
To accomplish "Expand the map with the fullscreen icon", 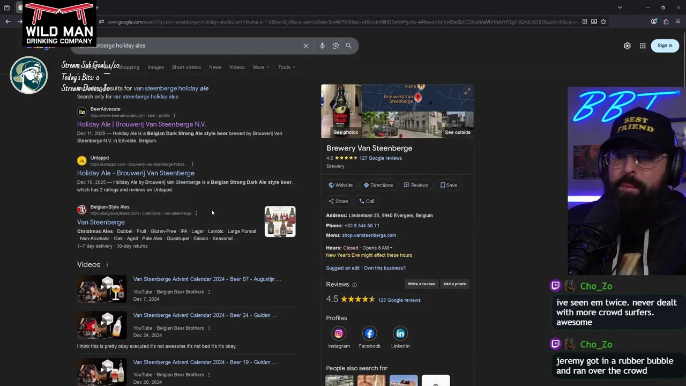I will coord(467,92).
